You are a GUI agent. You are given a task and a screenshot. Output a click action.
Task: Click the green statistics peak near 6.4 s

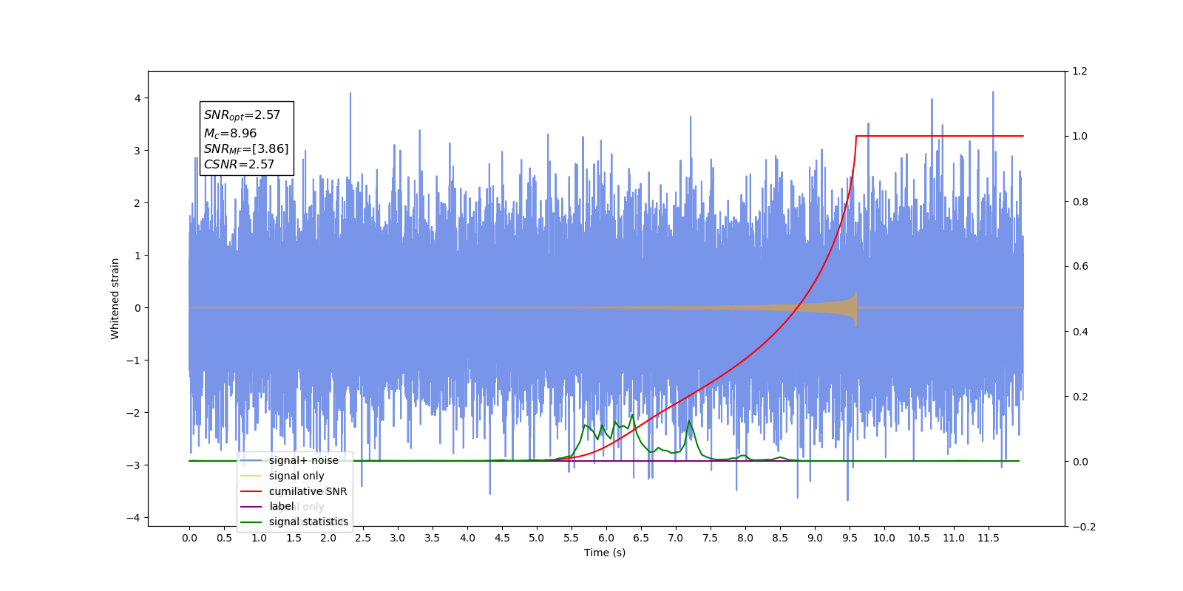(x=632, y=415)
